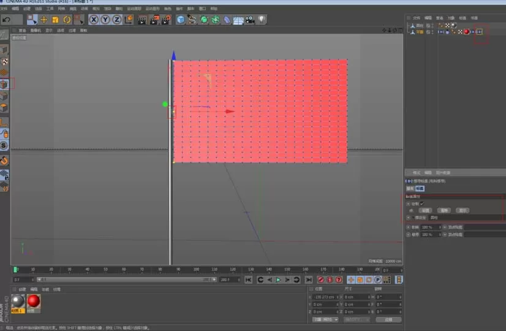Viewport: 506px width, 331px height.
Task: Click the Influence 100% field
Action: coord(431,227)
